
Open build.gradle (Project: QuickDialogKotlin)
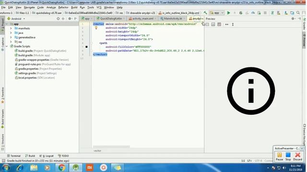coord(40,51)
